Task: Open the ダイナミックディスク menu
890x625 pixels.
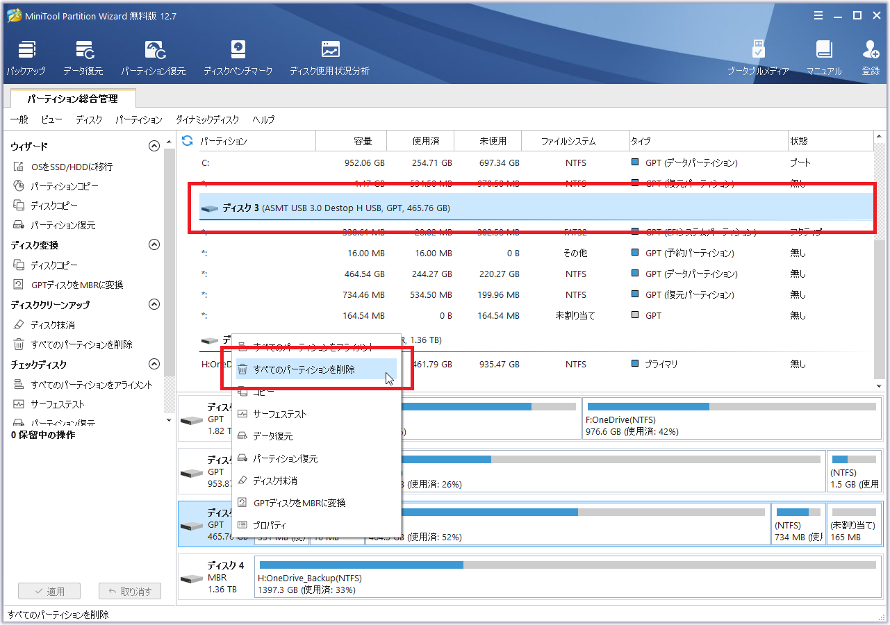Action: point(207,119)
